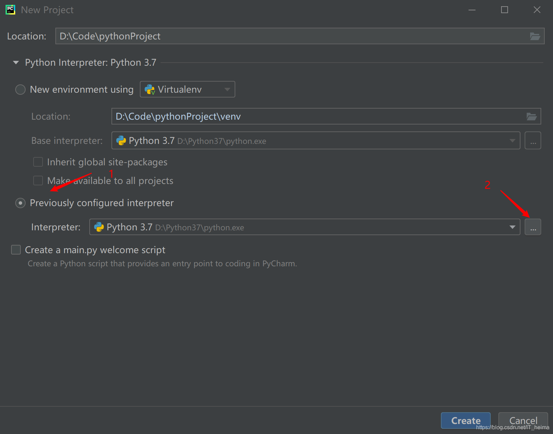Screen dimensions: 553x434
Task: Open the Virtualenv environment type dropdown
Action: coord(188,89)
